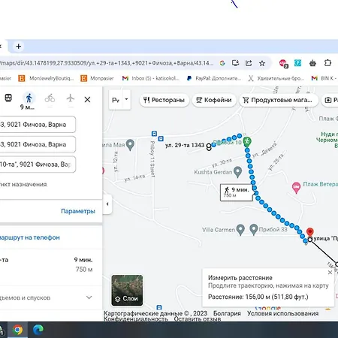The height and width of the screenshot is (338, 338).
Task: Open a new browser tab with the plus button
Action: pyautogui.click(x=18, y=47)
